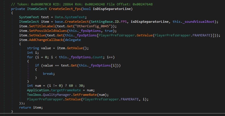Click the 'bool' parameter type keyword

(x=87, y=9)
